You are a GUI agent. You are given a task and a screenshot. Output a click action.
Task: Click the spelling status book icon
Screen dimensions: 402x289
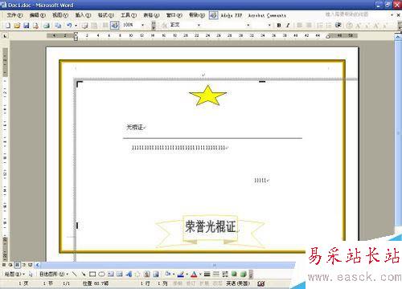click(x=261, y=283)
